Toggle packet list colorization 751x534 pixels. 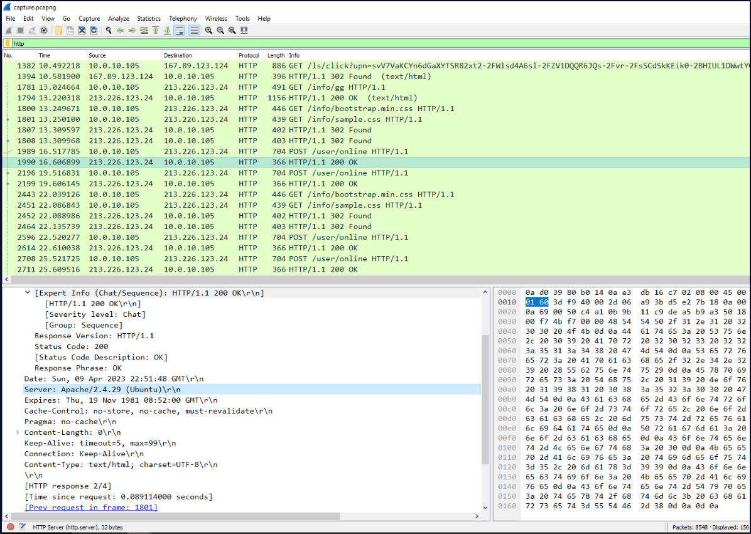(x=194, y=31)
